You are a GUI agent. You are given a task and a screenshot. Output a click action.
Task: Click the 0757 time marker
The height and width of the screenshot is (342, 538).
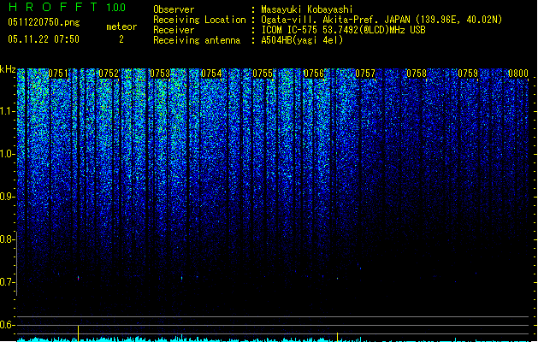365,74
